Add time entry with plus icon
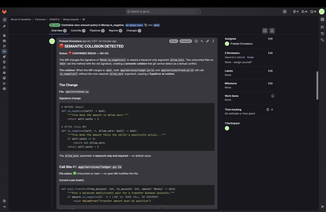The image size is (326, 212). coord(272,110)
